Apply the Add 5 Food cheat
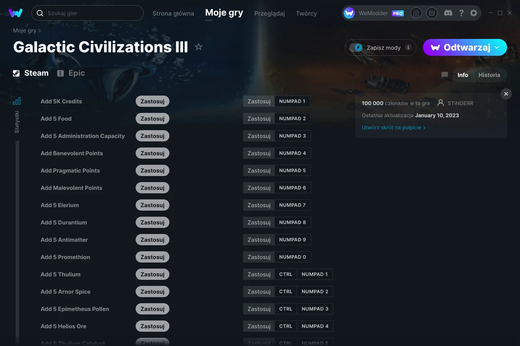This screenshot has width=520, height=346. 153,119
